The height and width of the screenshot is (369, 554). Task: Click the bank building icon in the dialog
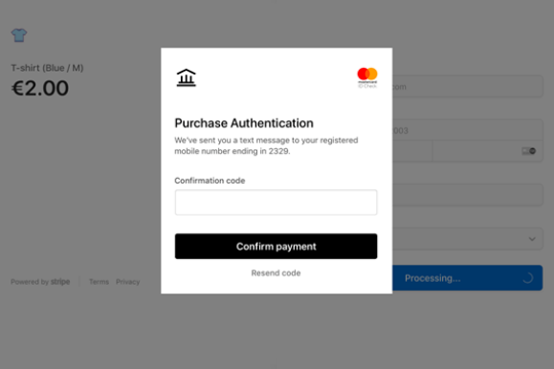point(187,77)
